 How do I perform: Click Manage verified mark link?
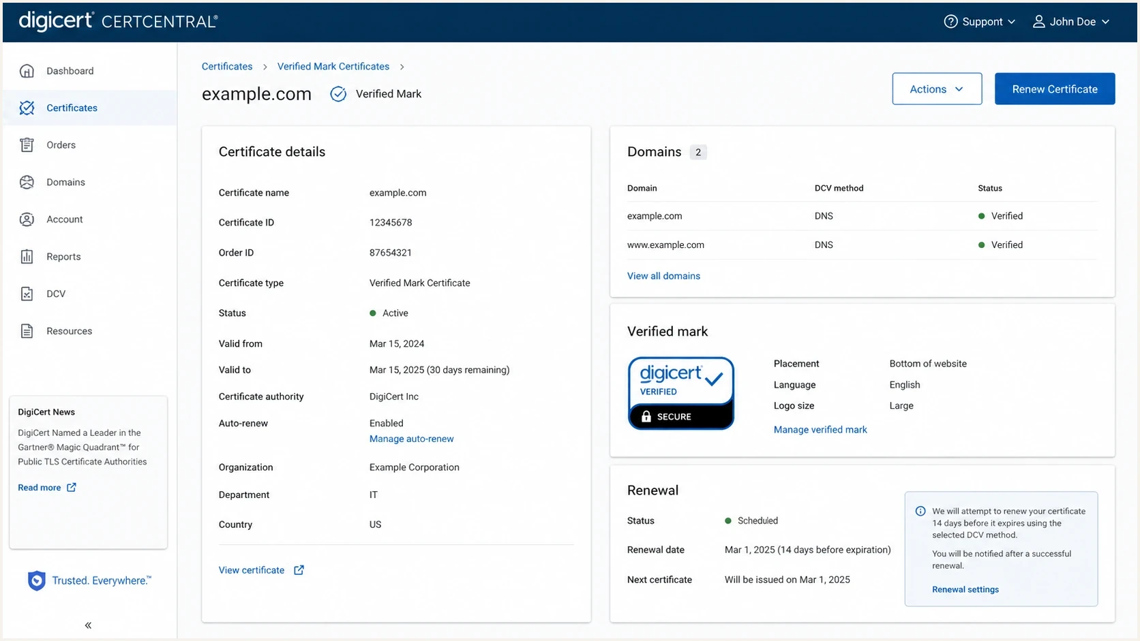[820, 430]
